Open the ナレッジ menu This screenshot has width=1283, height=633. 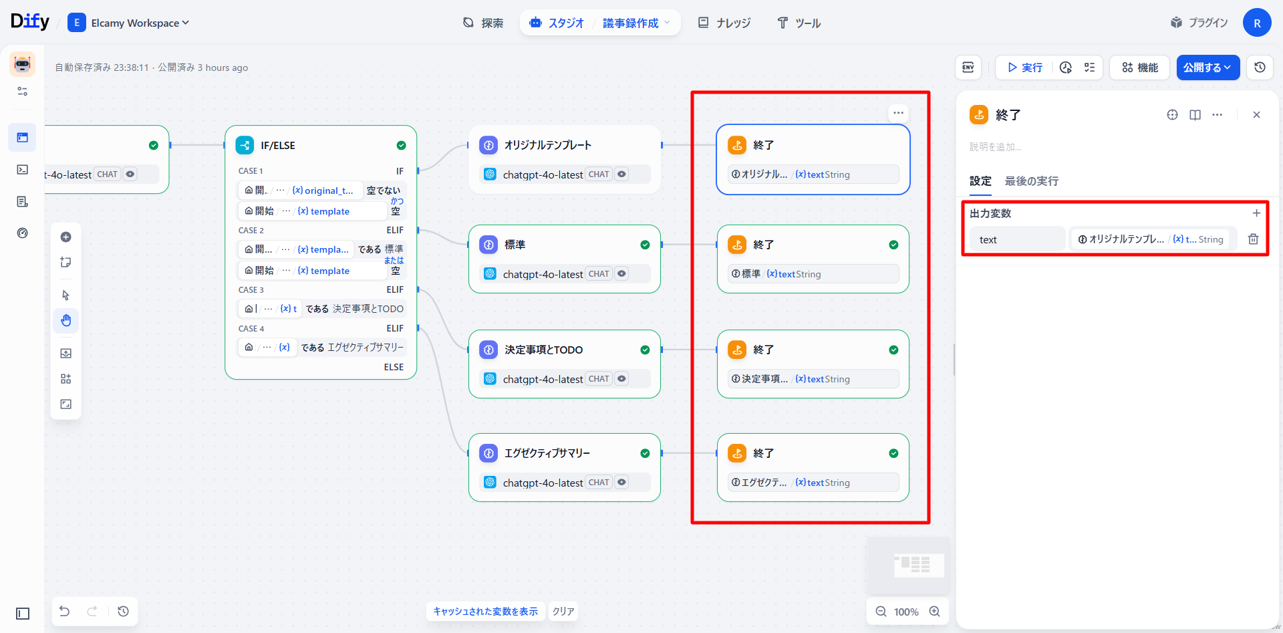click(724, 23)
